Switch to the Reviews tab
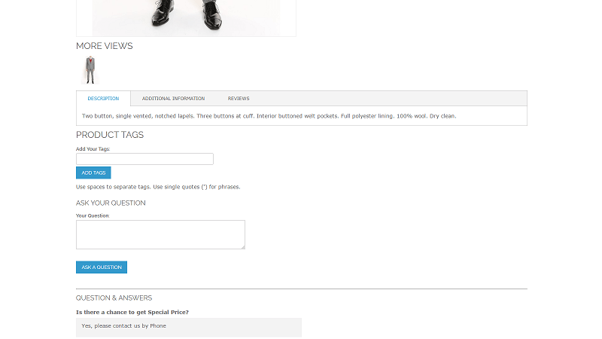The width and height of the screenshot is (602, 339). tap(239, 99)
